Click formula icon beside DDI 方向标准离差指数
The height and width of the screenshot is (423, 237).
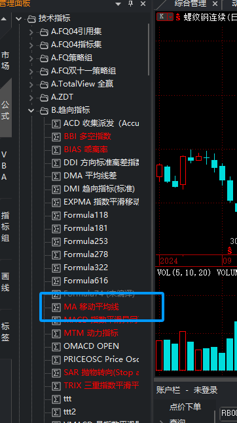pyautogui.click(x=56, y=163)
